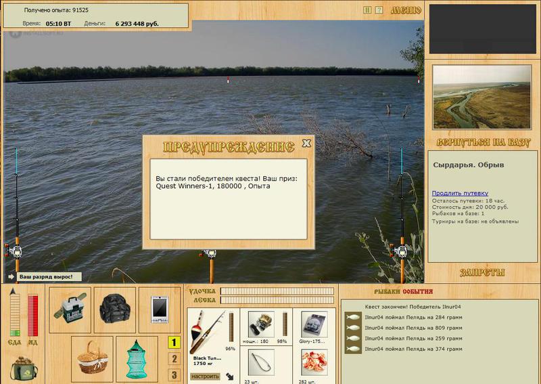Click the Леска tension bar
Screen dimensions: 541x384
tap(277, 300)
